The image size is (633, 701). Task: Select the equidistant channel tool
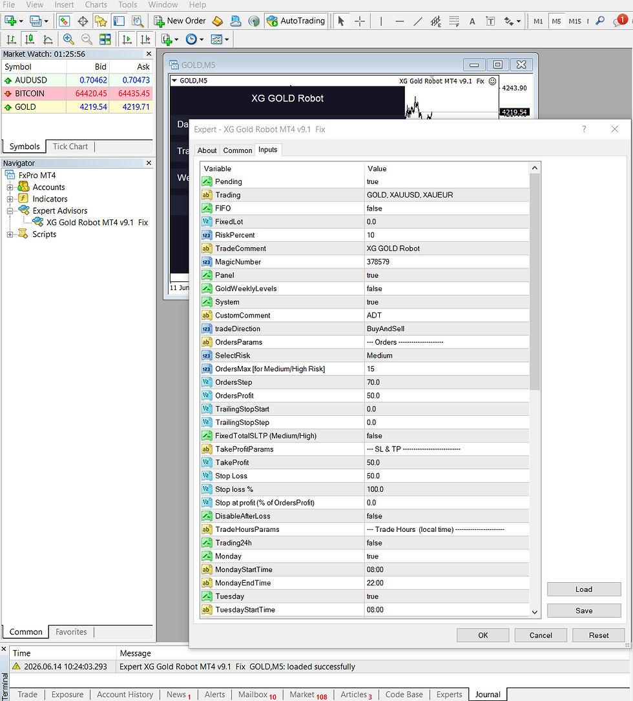(435, 21)
